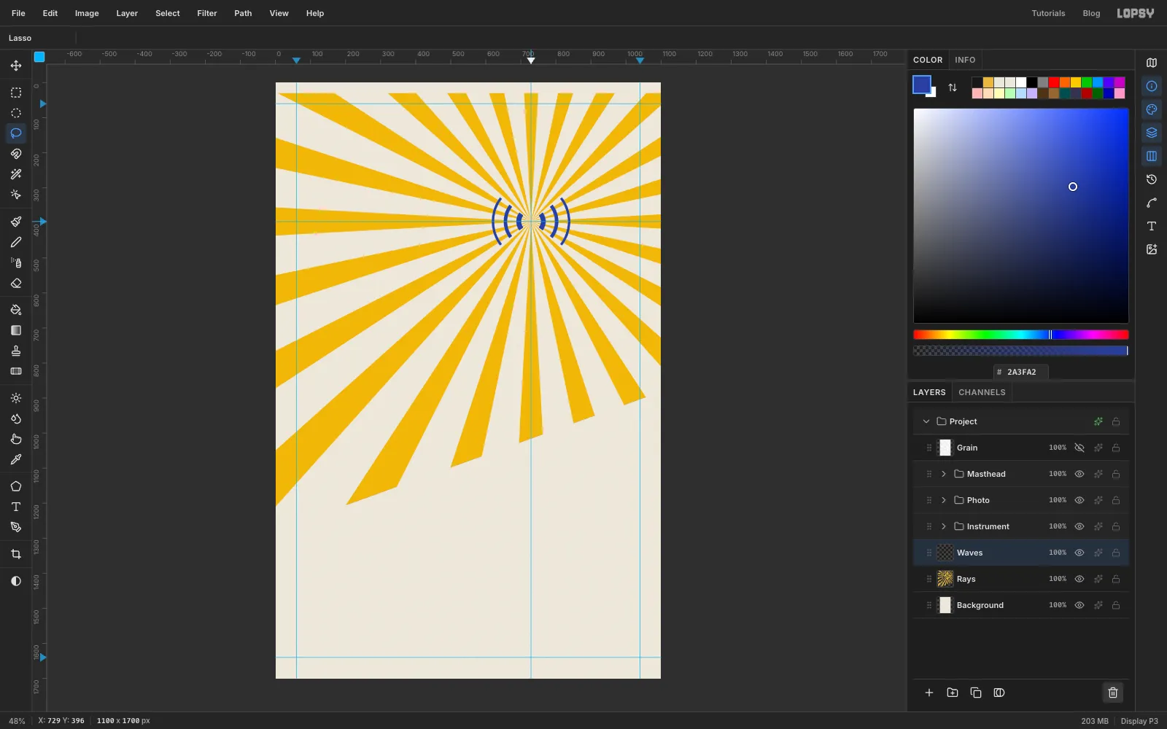Screen dimensions: 1167x729
Task: Choose the Crop tool
Action: click(x=16, y=554)
